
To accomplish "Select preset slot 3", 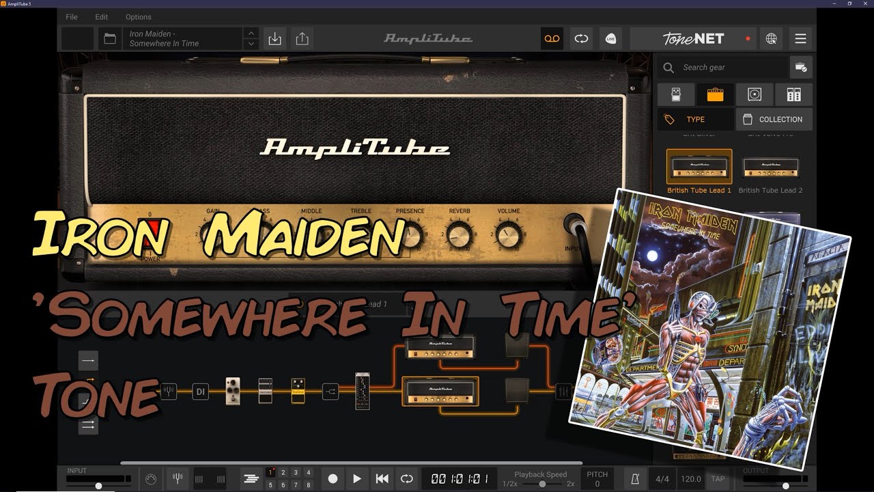I will pos(296,473).
